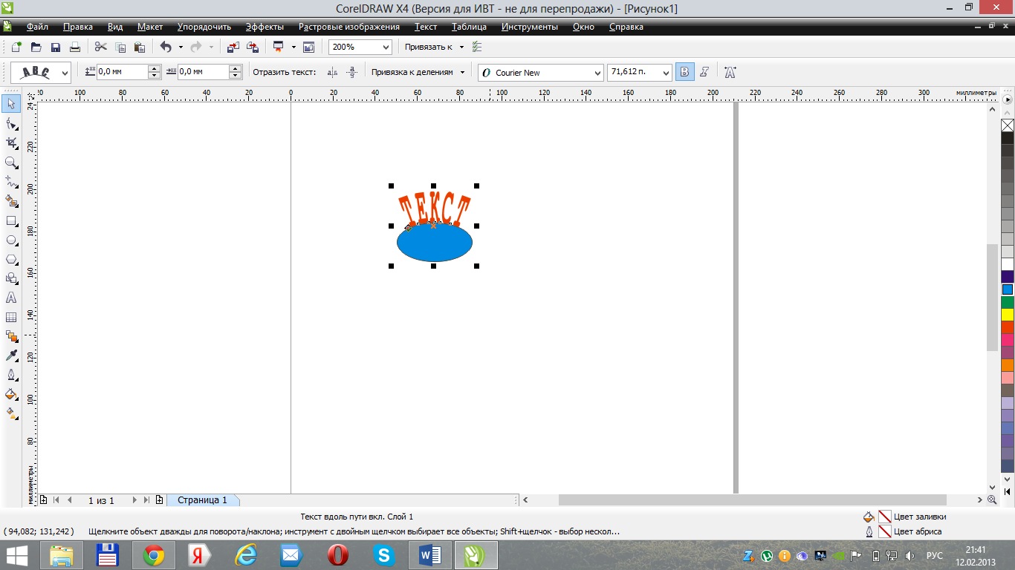Toggle Italic text formatting
The image size is (1015, 570).
[x=704, y=73]
